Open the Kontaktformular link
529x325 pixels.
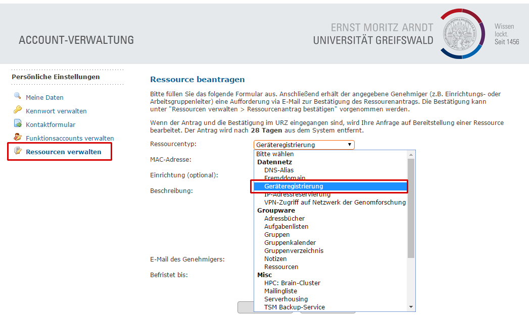(51, 125)
